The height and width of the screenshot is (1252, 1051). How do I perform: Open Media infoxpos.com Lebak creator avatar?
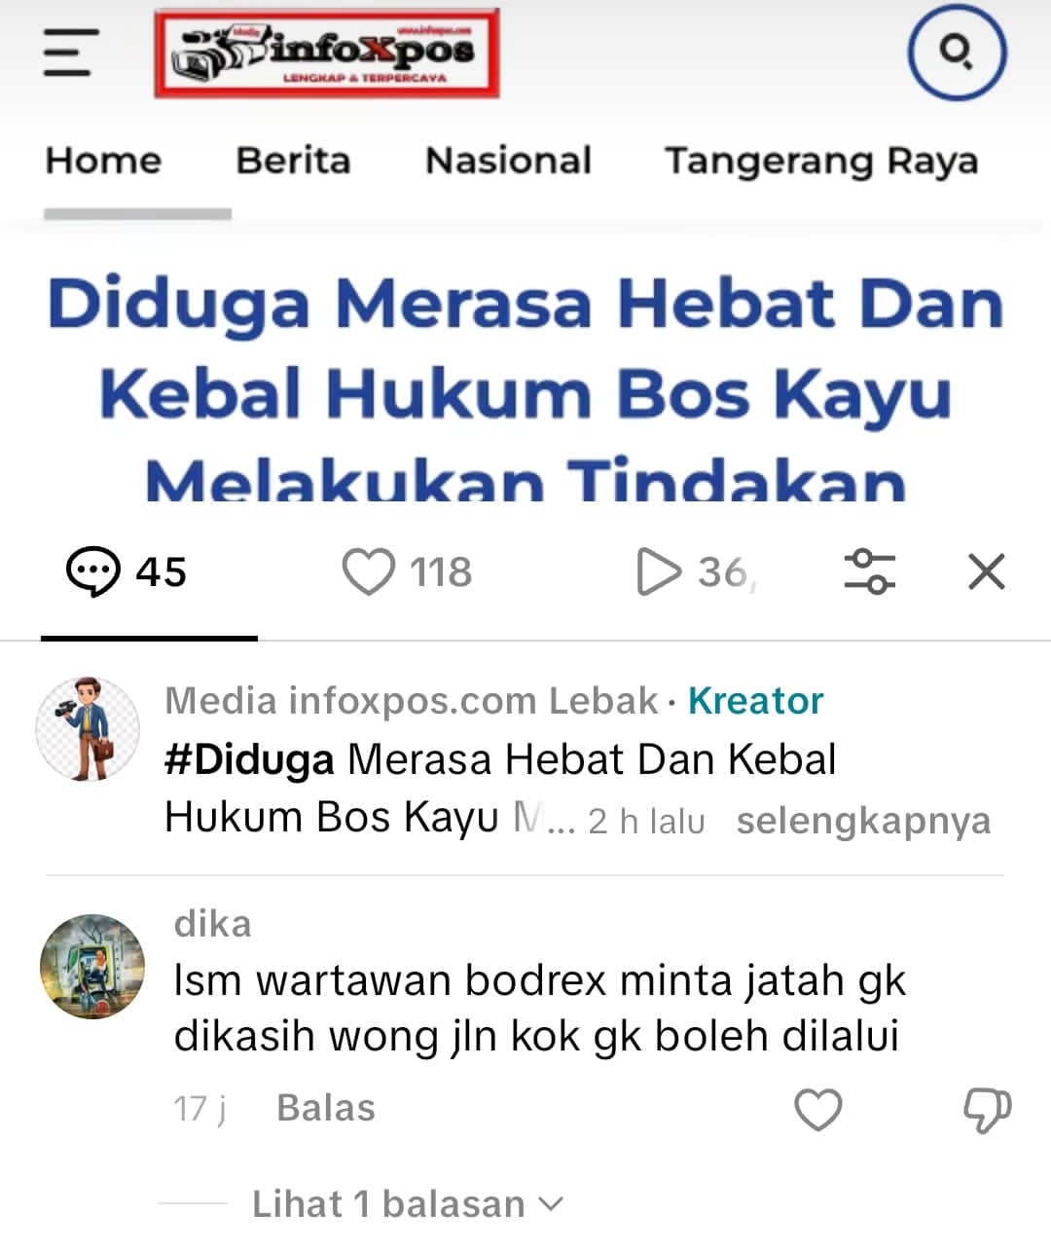tap(88, 729)
